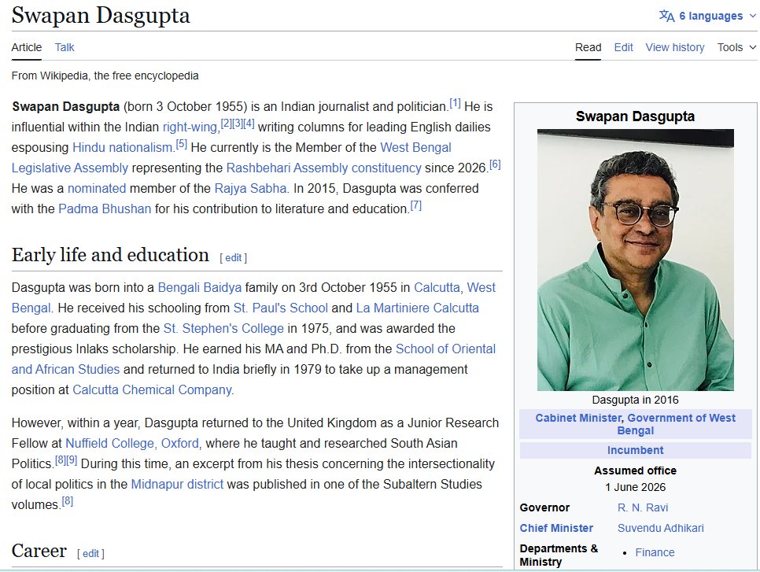The image size is (760, 572).
Task: Open Nuffield College, Oxford link
Action: [x=132, y=443]
